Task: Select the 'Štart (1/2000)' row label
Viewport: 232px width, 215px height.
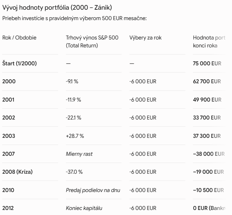Action: pyautogui.click(x=19, y=64)
